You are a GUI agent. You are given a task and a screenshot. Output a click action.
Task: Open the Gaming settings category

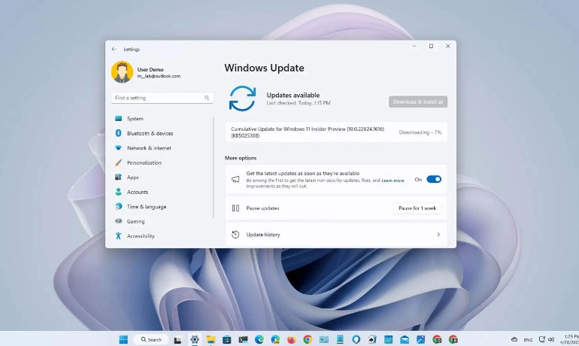(162, 221)
